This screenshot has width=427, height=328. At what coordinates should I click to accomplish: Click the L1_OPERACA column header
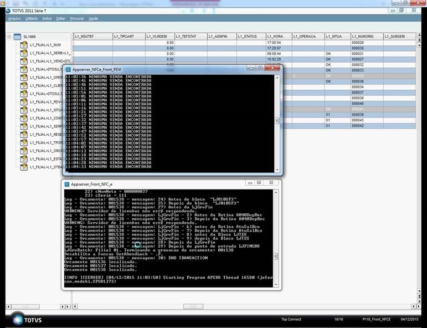click(308, 36)
